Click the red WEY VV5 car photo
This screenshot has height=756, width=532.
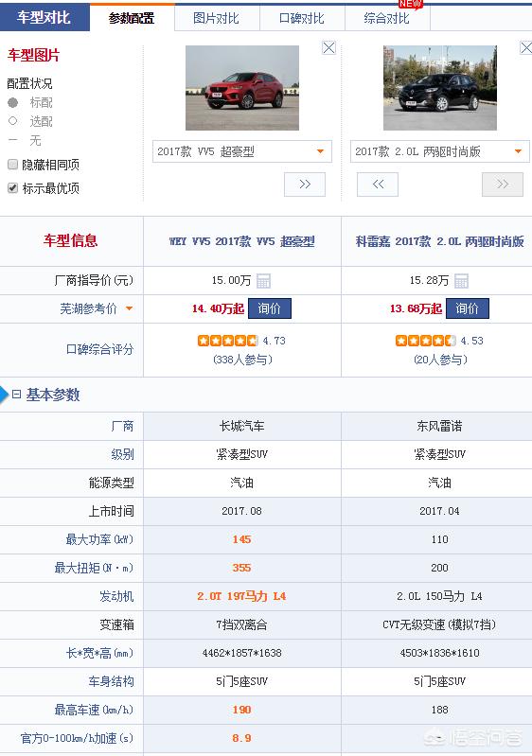click(242, 88)
